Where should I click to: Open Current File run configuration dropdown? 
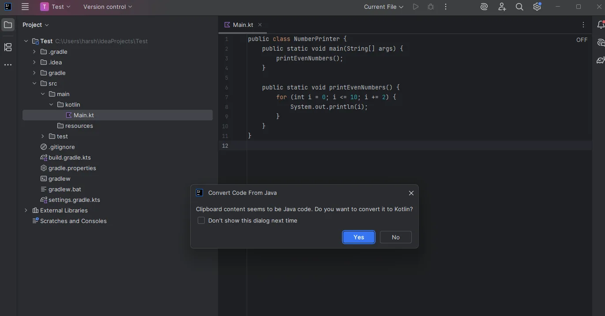(x=383, y=7)
